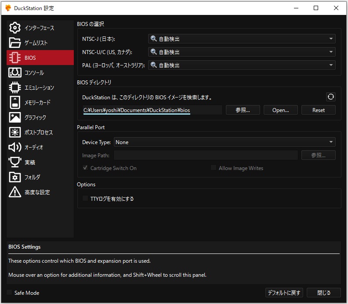Image resolution: width=348 pixels, height=304 pixels.
Task: Open the インターフェース settings page
Action: 40,28
